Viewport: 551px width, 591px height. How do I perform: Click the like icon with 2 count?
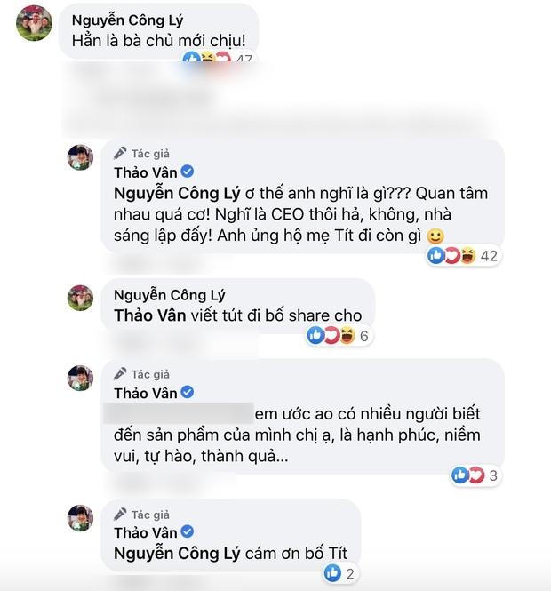pyautogui.click(x=332, y=573)
